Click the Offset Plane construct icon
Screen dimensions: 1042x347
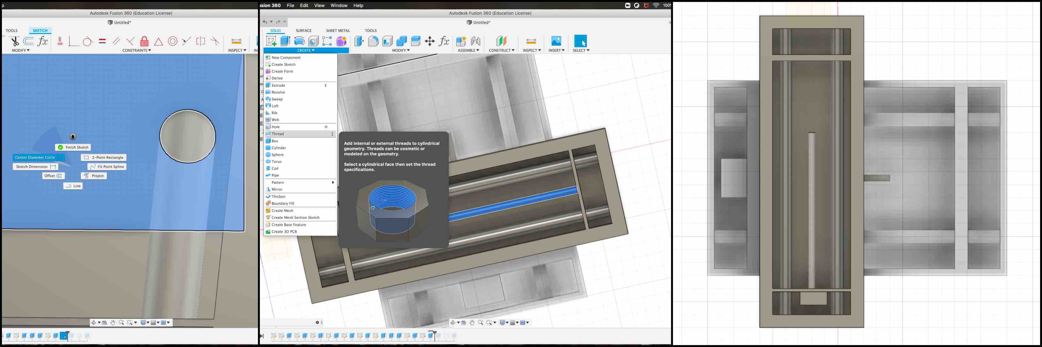[x=502, y=41]
